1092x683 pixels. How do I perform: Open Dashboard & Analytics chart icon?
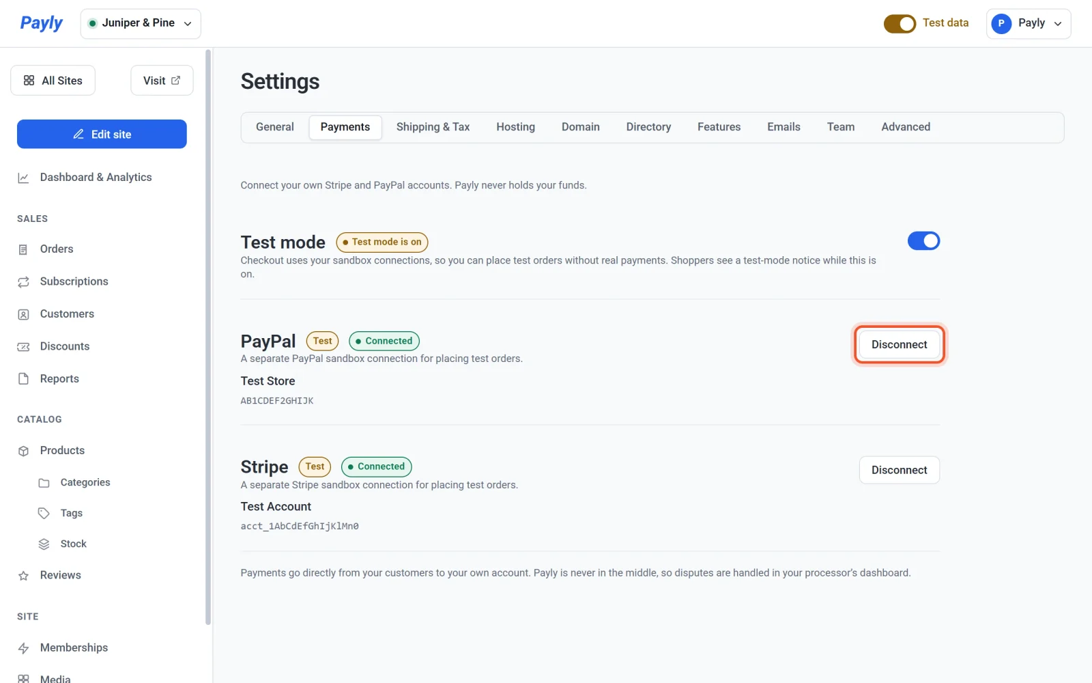tap(23, 178)
